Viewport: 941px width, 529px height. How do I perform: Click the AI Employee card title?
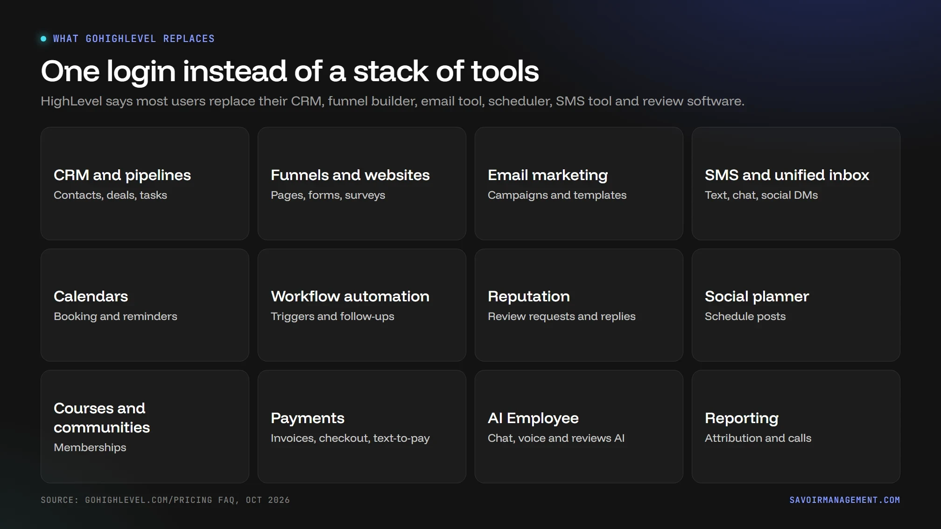(x=533, y=418)
